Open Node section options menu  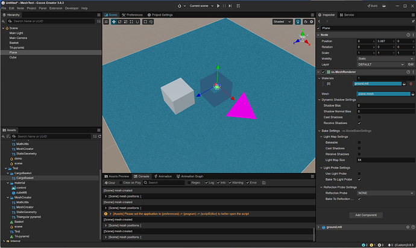click(413, 35)
